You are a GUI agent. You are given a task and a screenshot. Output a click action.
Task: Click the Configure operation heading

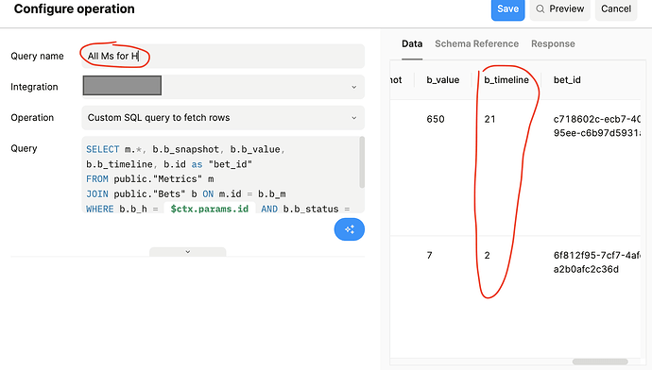point(75,8)
